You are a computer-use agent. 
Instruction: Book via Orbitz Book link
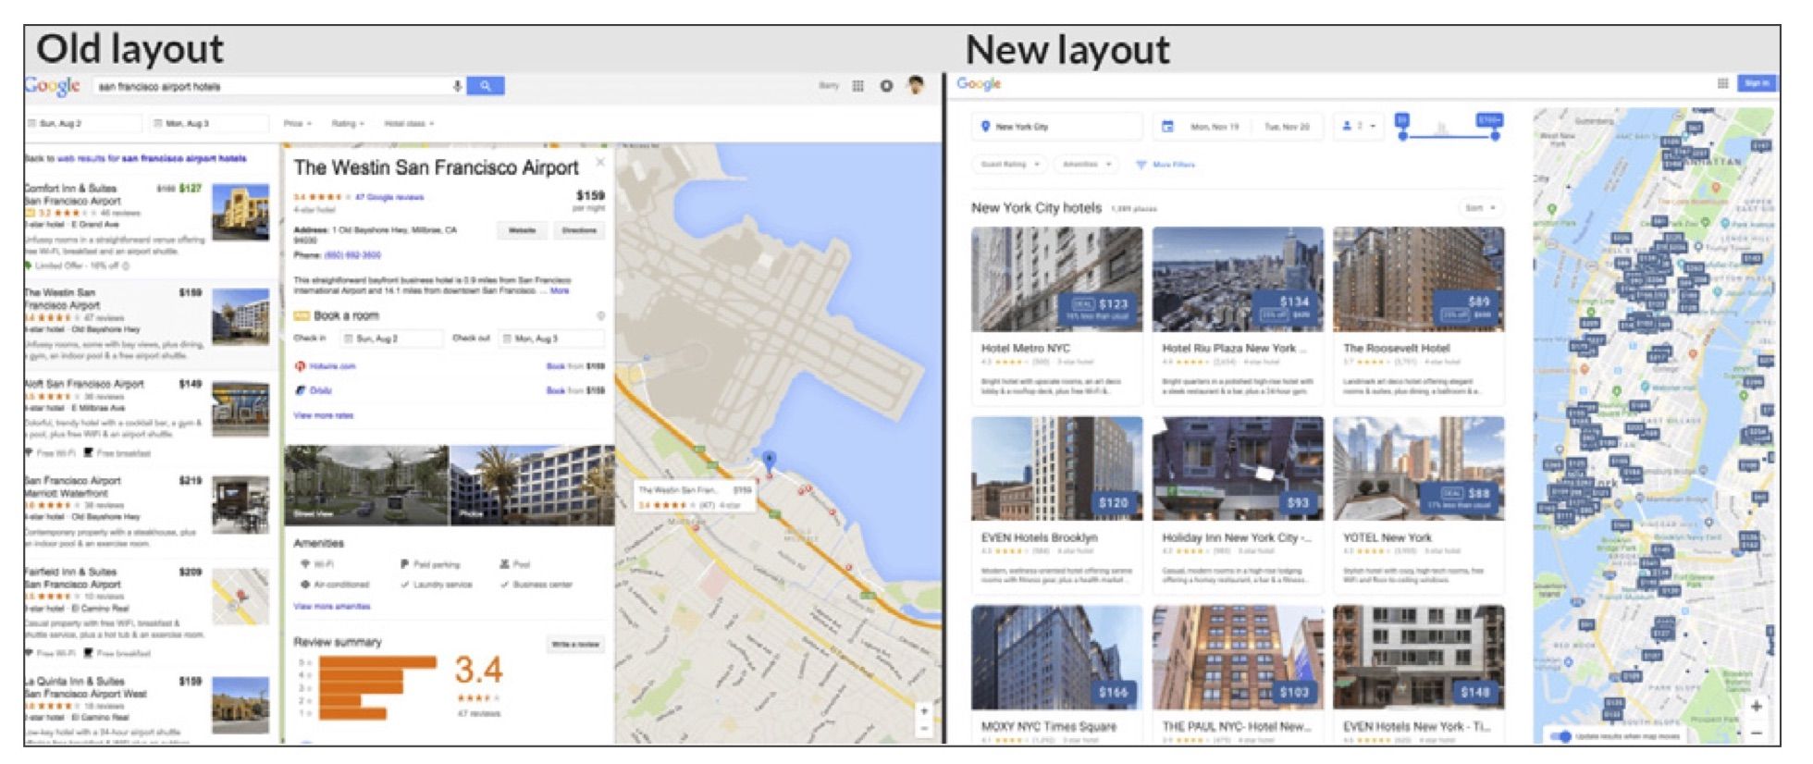click(x=574, y=390)
